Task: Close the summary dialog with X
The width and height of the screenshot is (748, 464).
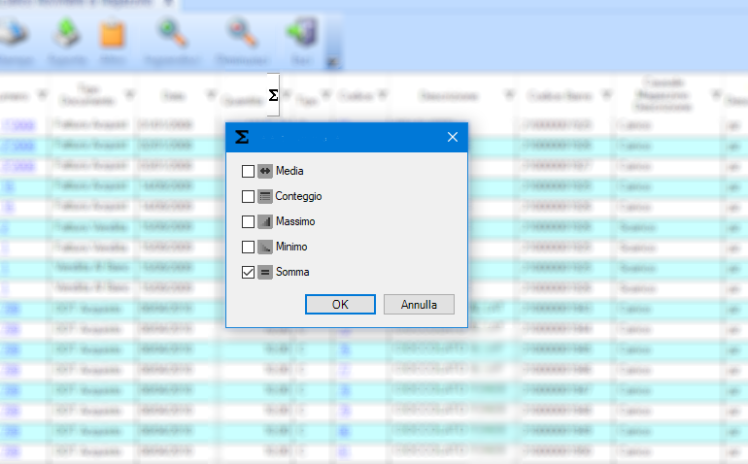Action: coord(452,137)
